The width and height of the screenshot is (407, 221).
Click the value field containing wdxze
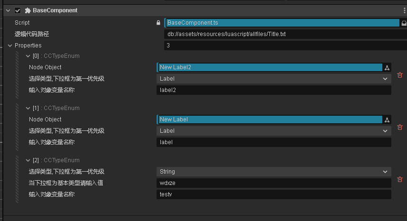pyautogui.click(x=274, y=183)
